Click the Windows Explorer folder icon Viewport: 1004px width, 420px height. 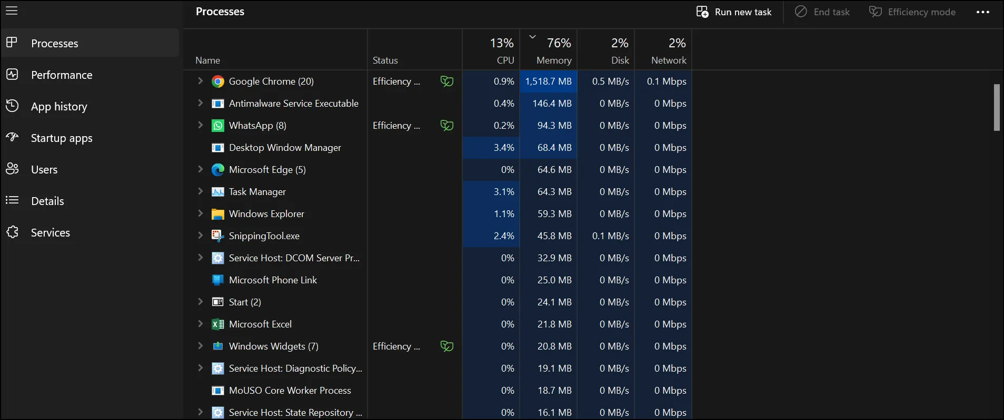[217, 214]
